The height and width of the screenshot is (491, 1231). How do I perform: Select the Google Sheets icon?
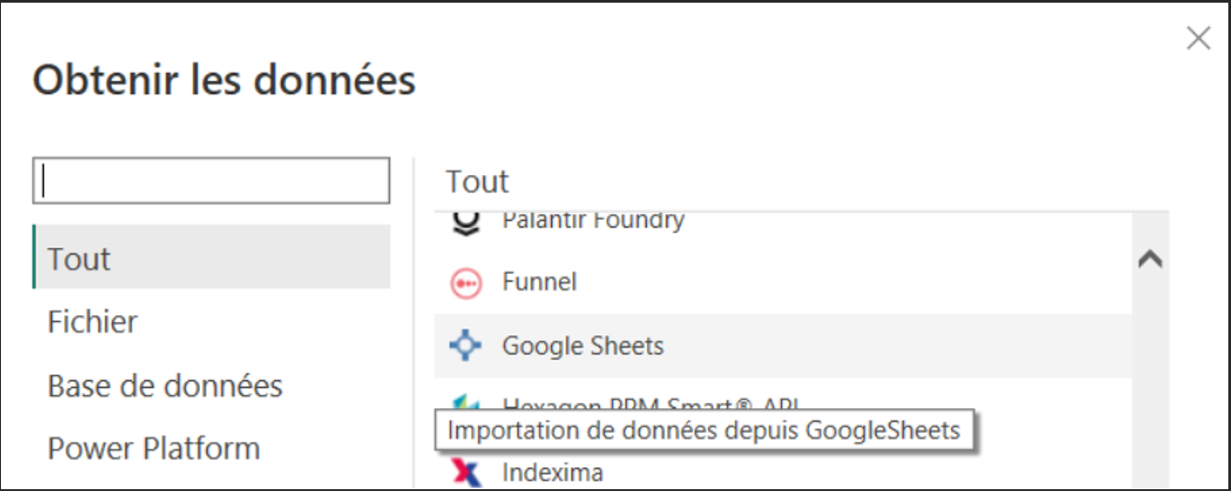click(465, 346)
